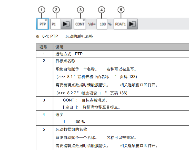Click the P1 target point name field

click(x=56, y=24)
